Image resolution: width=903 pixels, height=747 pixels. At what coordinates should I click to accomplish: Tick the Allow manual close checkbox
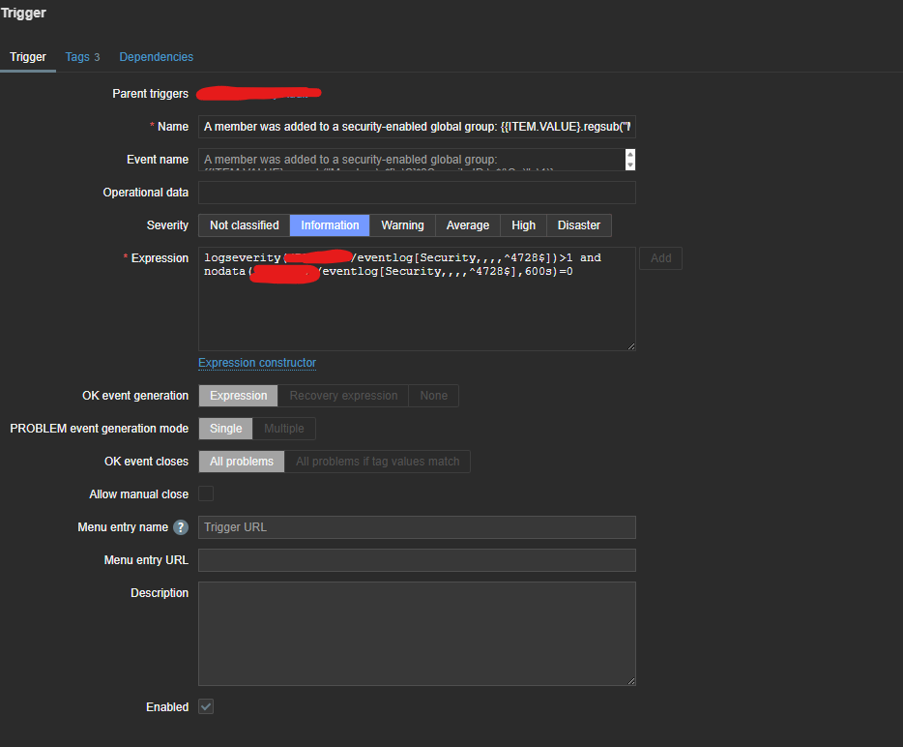point(206,493)
